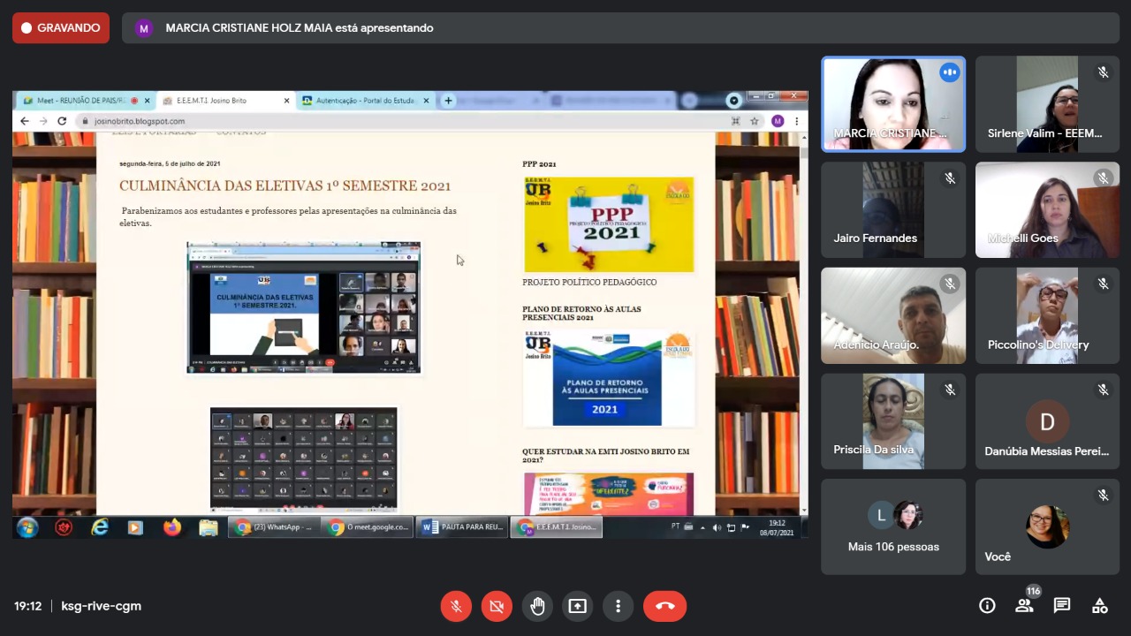
Task: Click muted mic icon on Priscila Da silva tile
Action: click(x=950, y=390)
